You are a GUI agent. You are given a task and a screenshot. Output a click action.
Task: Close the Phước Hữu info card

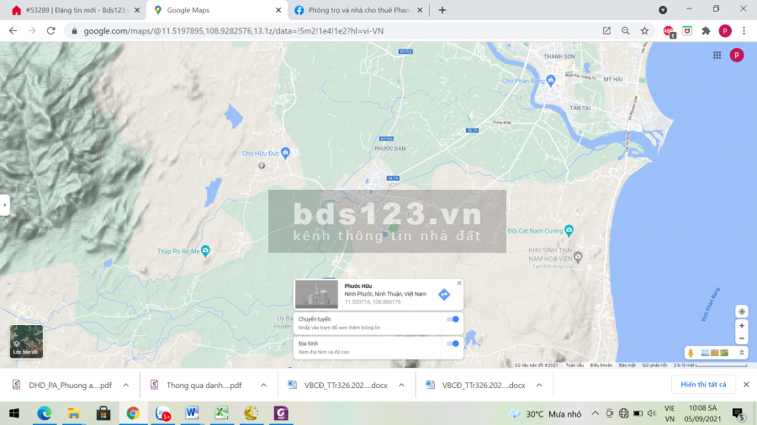(459, 283)
